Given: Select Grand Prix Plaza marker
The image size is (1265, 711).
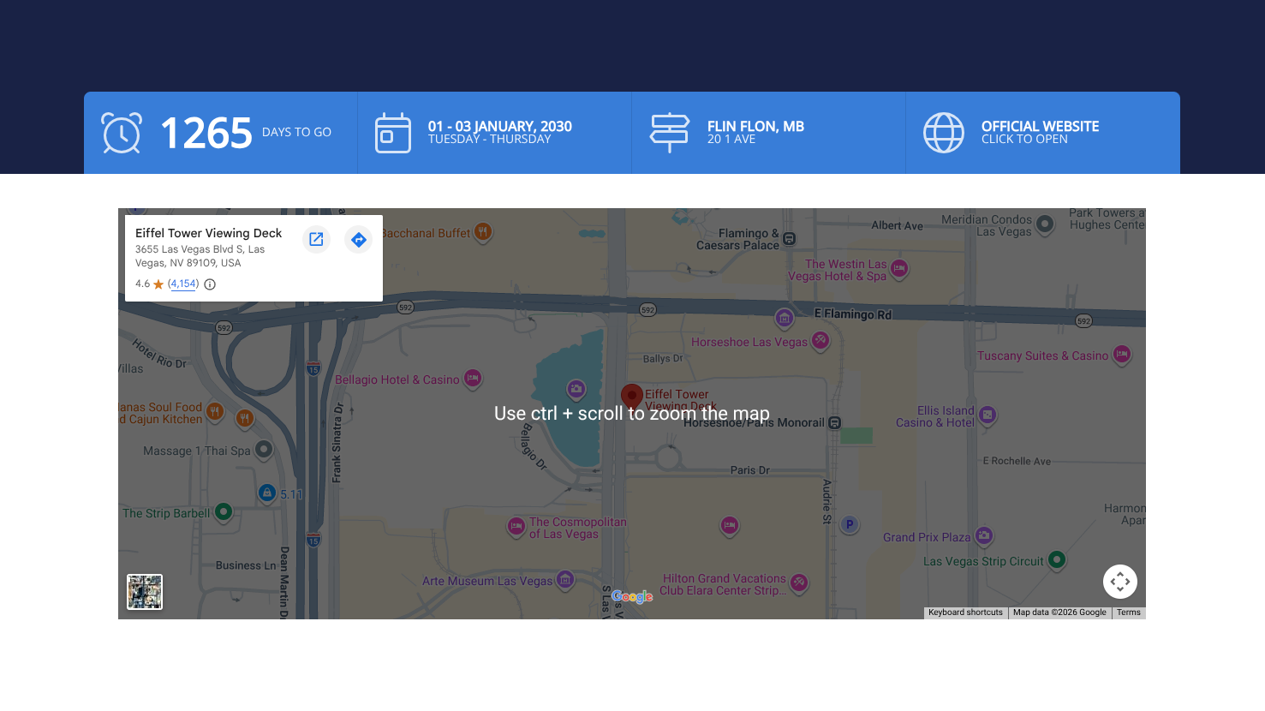Looking at the screenshot, I should (x=984, y=536).
